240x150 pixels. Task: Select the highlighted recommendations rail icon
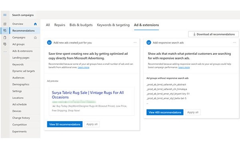tap(5, 31)
